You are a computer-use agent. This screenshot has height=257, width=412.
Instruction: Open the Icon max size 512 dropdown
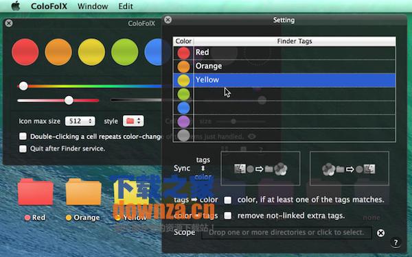pos(80,121)
